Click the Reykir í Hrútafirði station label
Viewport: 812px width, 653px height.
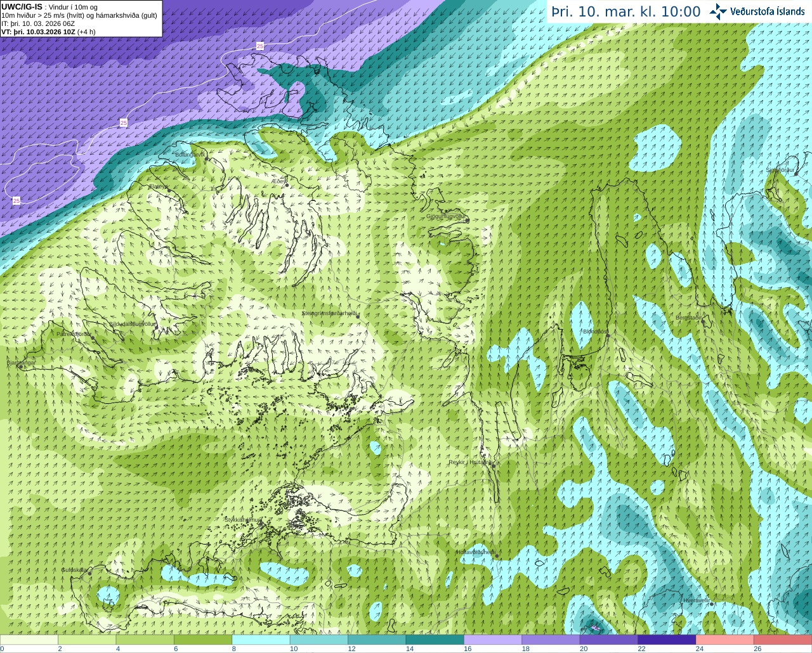point(471,462)
